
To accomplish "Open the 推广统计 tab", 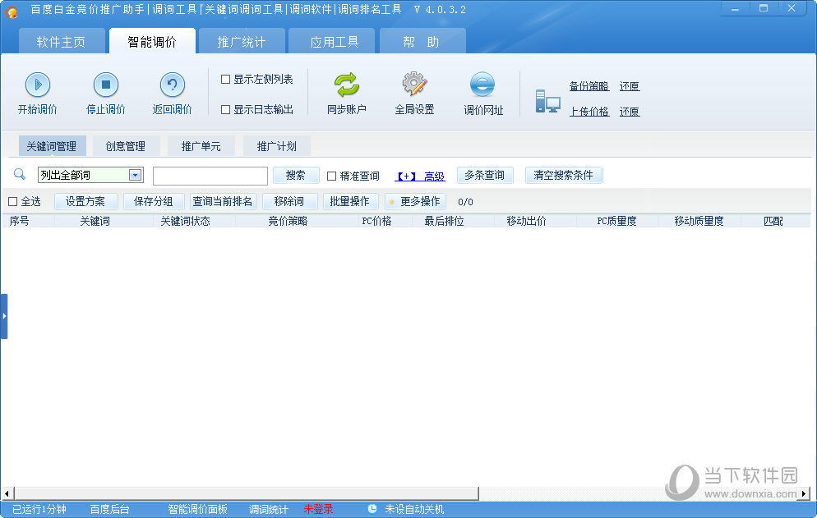I will point(242,41).
